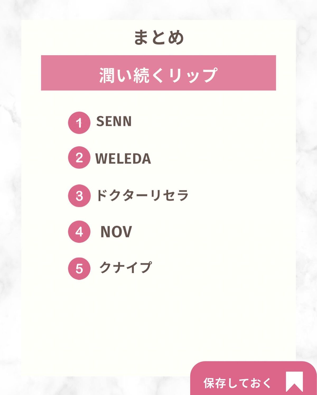Click the number 4 circle badge
This screenshot has width=317, height=395.
(x=79, y=232)
